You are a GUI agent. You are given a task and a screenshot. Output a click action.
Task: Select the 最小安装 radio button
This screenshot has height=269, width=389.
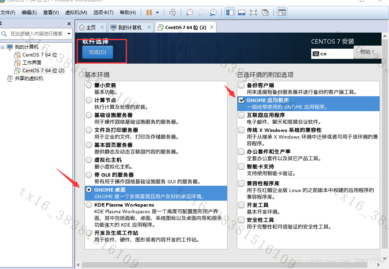pyautogui.click(x=89, y=85)
